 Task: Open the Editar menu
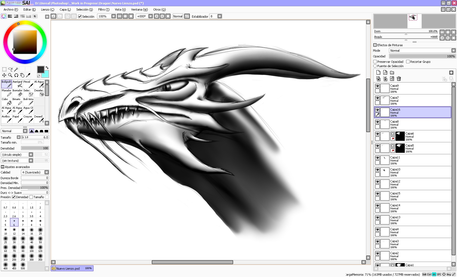[29, 10]
